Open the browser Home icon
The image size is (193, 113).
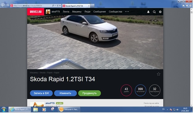[x=183, y=6]
